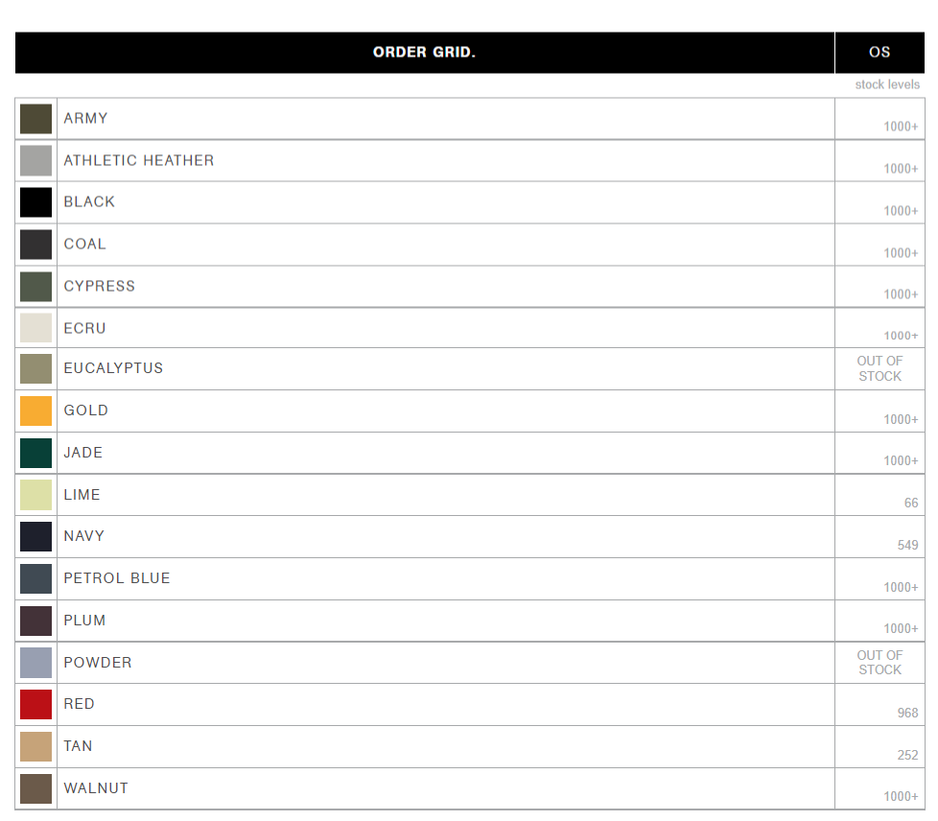The width and height of the screenshot is (938, 821).
Task: Click the Tan stock quantity 252
Action: tap(907, 755)
